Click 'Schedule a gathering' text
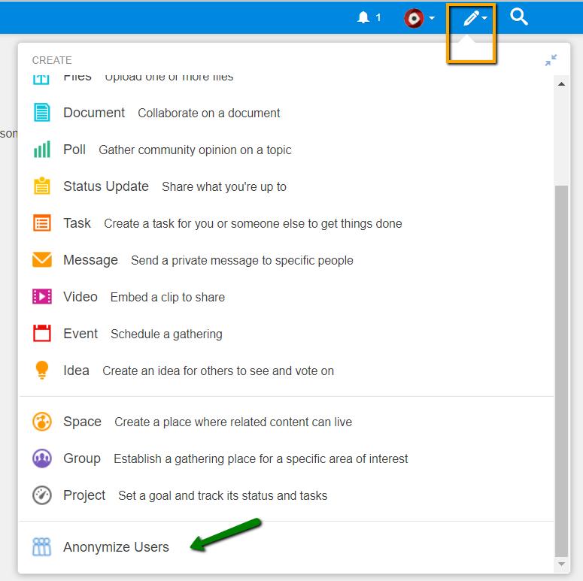This screenshot has width=583, height=581. tap(166, 334)
